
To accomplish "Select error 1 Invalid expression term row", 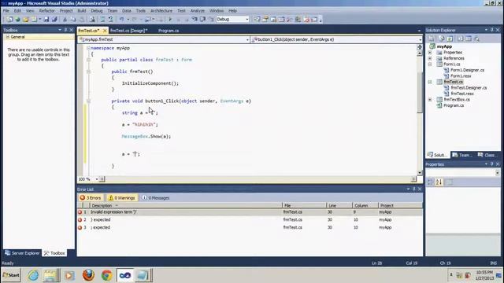I will pos(250,212).
